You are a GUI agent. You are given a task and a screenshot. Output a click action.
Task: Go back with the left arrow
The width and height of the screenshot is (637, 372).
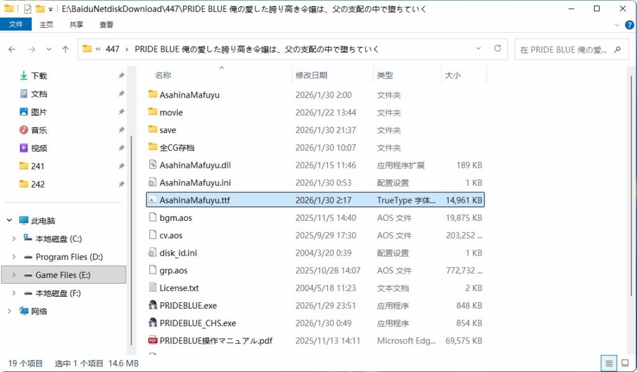[x=12, y=49]
